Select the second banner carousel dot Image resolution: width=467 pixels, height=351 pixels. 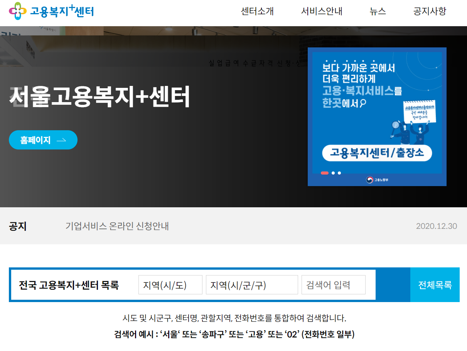(x=333, y=173)
